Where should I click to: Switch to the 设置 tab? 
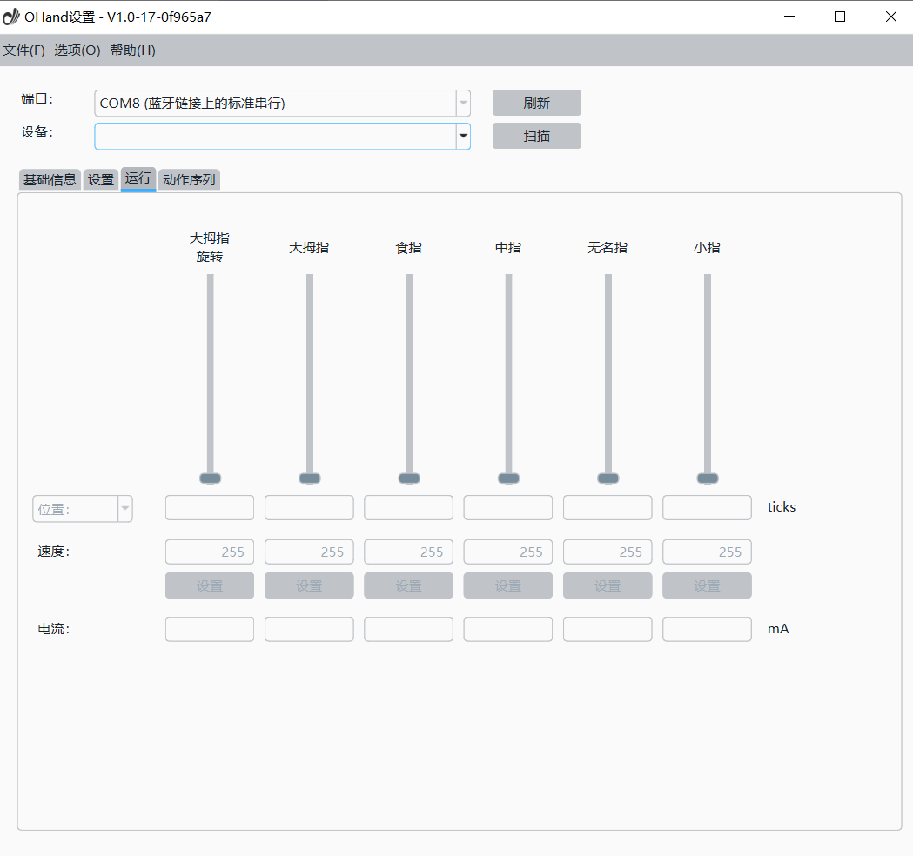[x=101, y=179]
